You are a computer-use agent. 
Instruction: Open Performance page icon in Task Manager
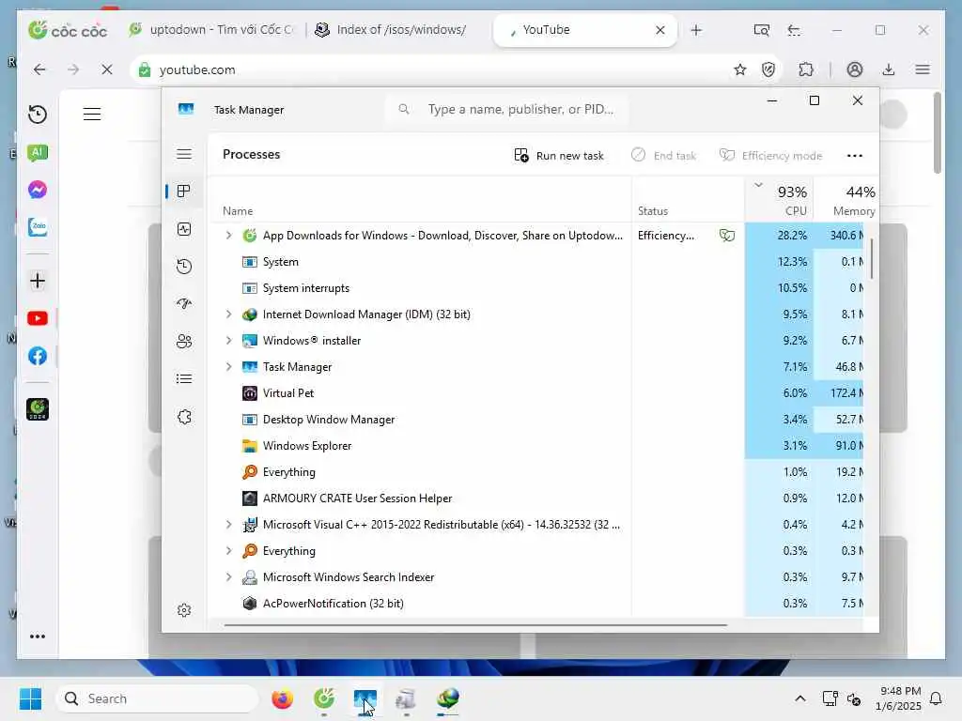click(x=184, y=229)
